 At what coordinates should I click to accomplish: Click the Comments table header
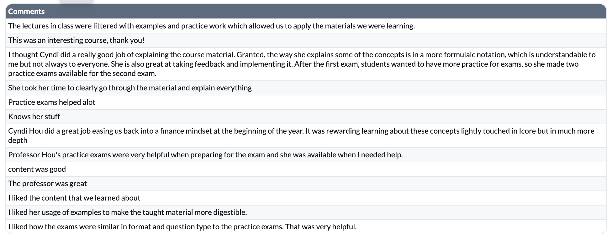pyautogui.click(x=306, y=12)
